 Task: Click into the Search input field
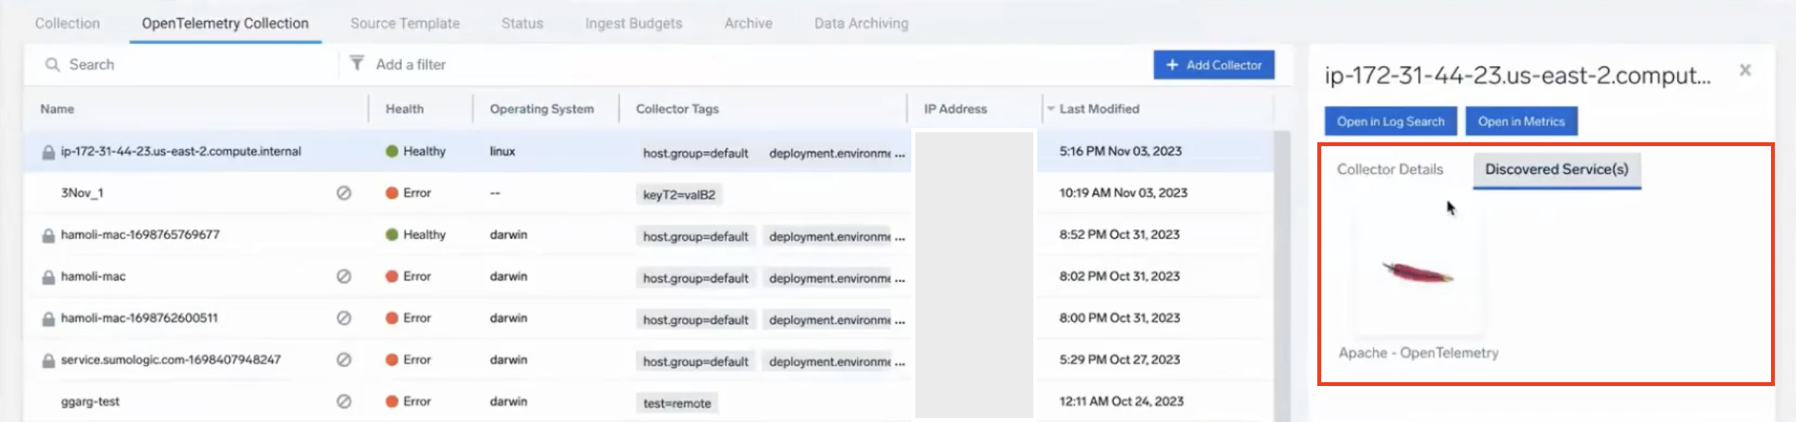(196, 65)
